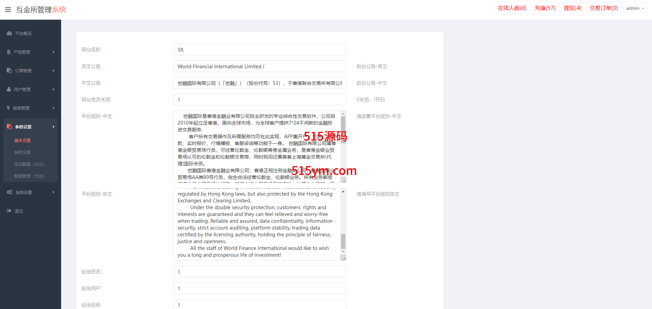Open the 参数设置 submenu item
Viewport: 652px width, 309px height.
pos(22,152)
